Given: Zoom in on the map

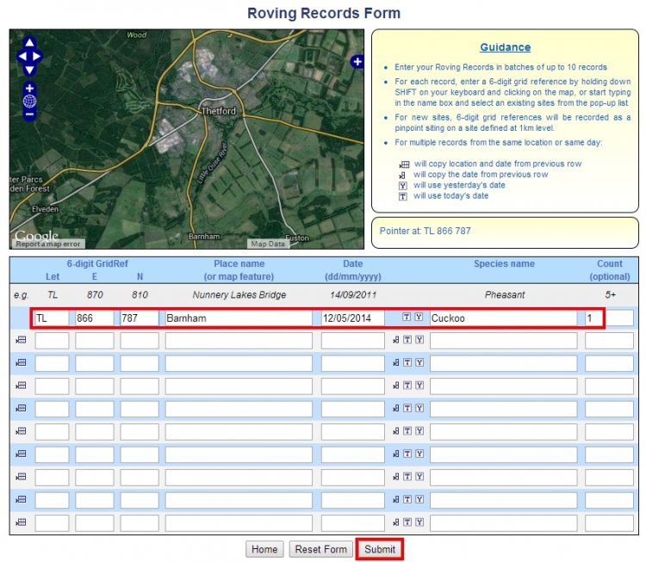Looking at the screenshot, I should pos(29,89).
